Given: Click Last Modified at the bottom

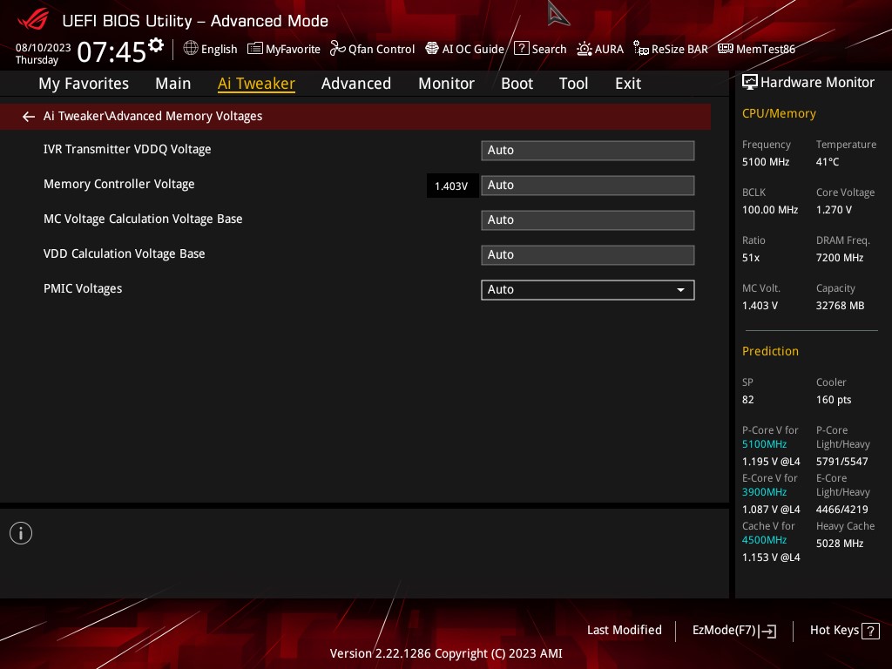Looking at the screenshot, I should [x=624, y=630].
